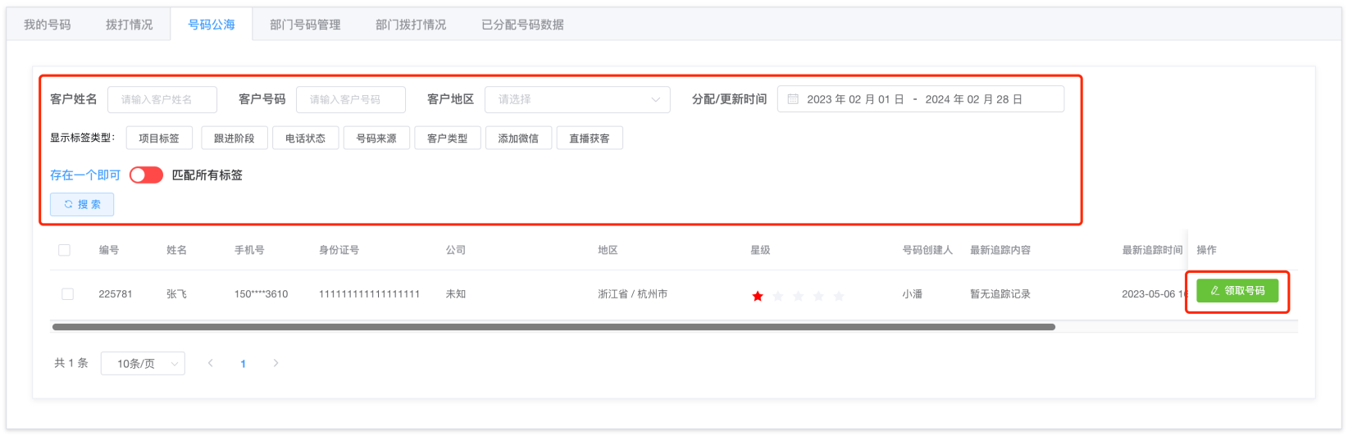Toggle the match all tags switch

(x=146, y=175)
